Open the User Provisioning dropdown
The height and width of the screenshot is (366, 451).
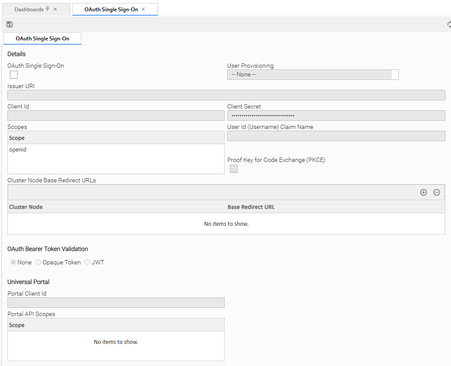(x=313, y=75)
